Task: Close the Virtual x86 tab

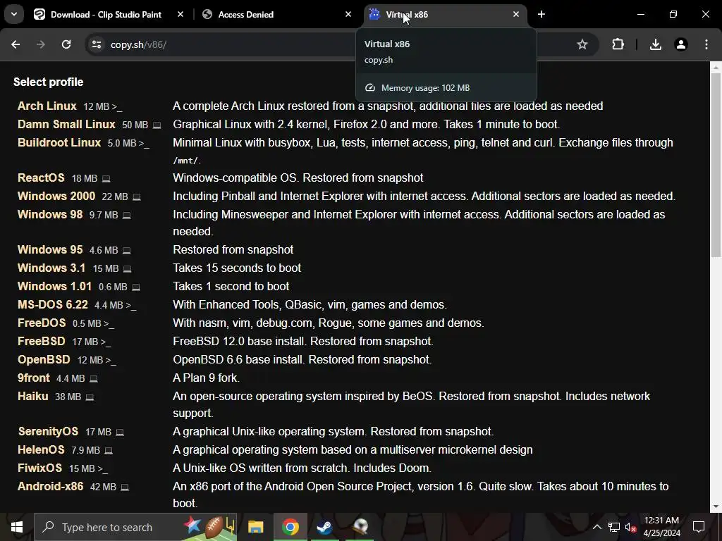Action: point(515,14)
